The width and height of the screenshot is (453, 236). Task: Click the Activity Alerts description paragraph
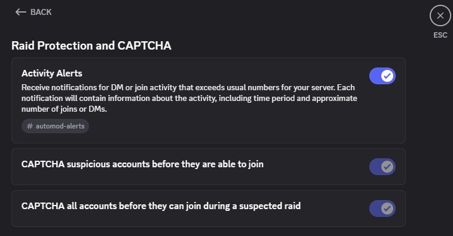tap(189, 98)
